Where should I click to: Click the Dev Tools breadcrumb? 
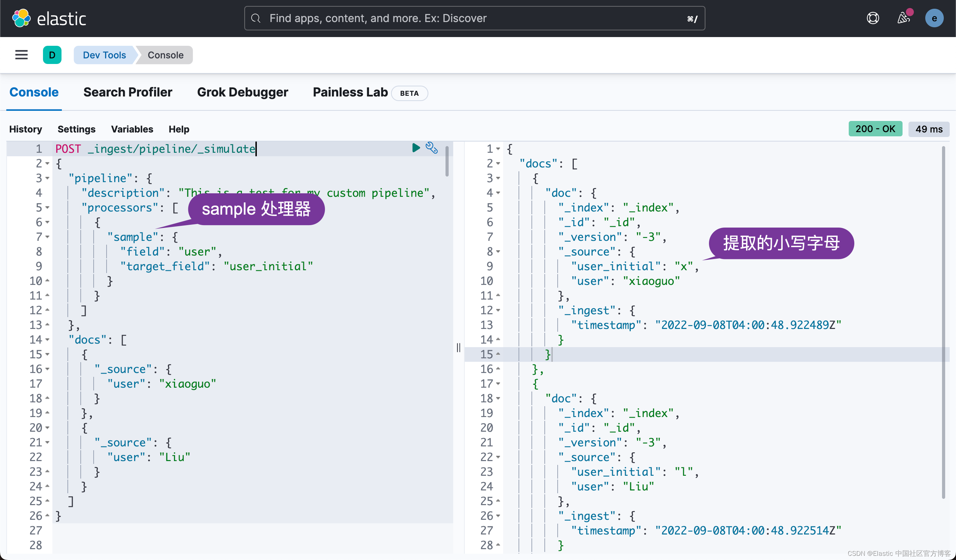point(104,55)
